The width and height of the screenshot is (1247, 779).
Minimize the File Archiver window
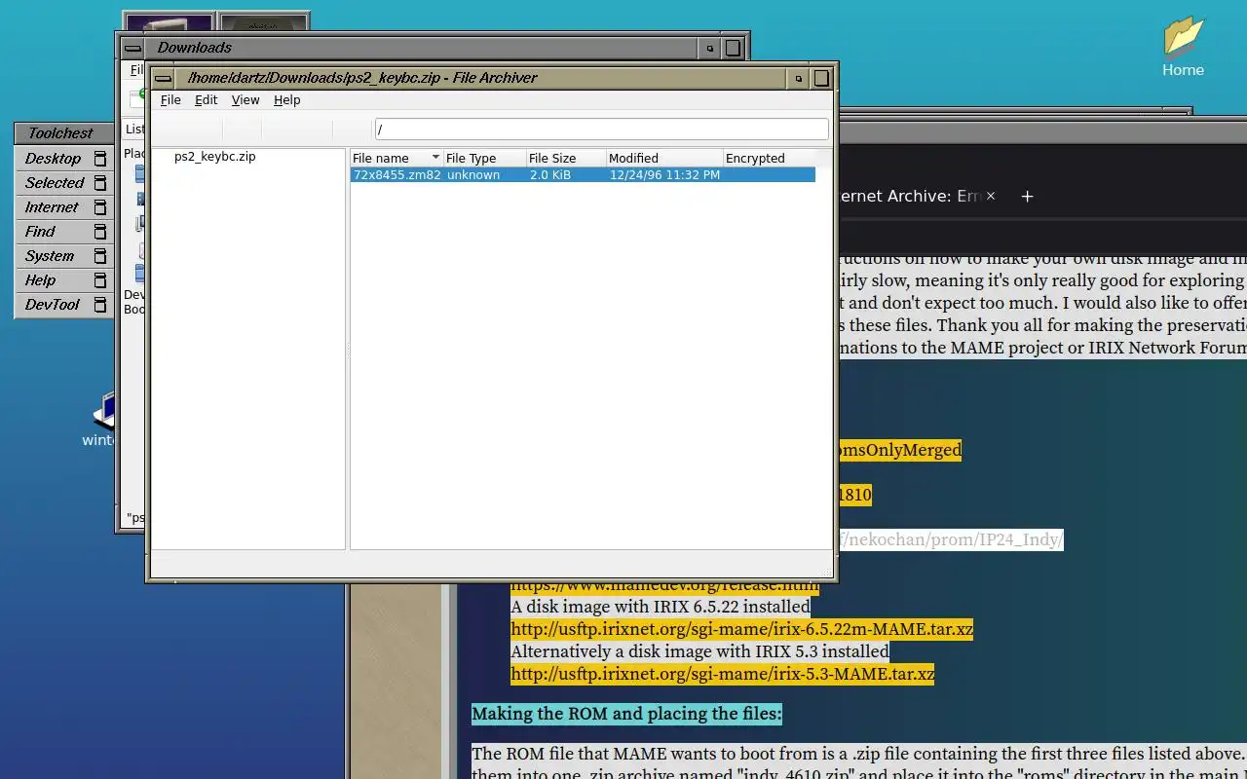pyautogui.click(x=798, y=78)
